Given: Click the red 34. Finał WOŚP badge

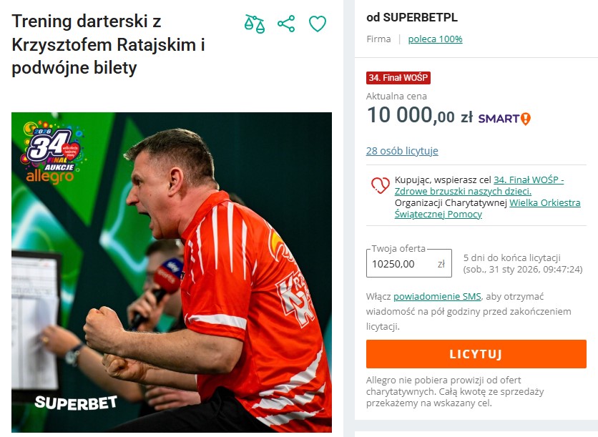Looking at the screenshot, I should (x=398, y=78).
